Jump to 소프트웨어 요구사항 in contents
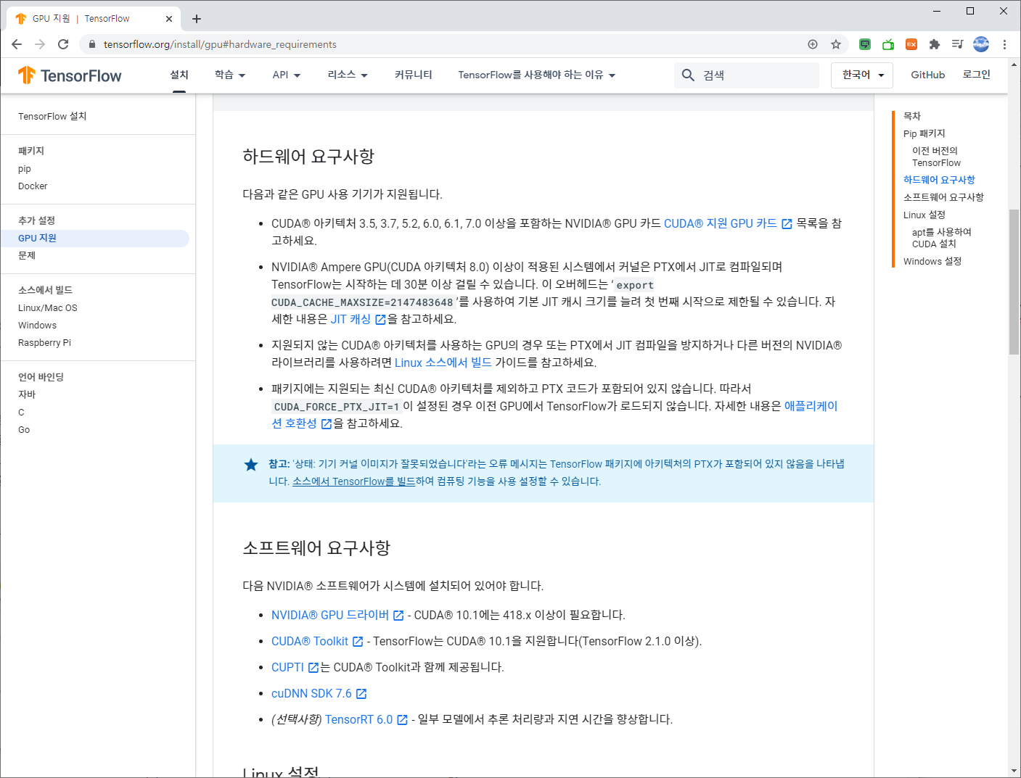1021x778 pixels. (x=943, y=197)
